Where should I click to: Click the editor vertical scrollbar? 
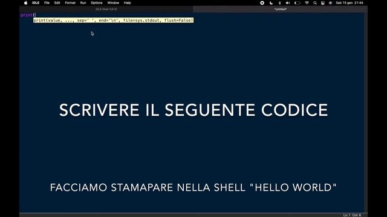pos(366,113)
